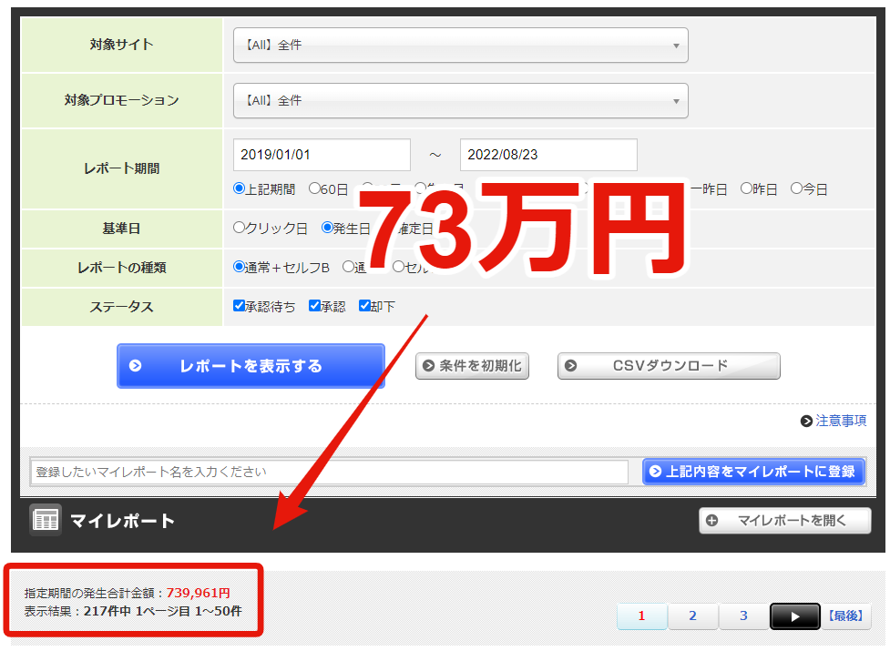Viewport: 890px width, 651px height.
Task: Click the マイレポート名 input field
Action: click(x=329, y=472)
